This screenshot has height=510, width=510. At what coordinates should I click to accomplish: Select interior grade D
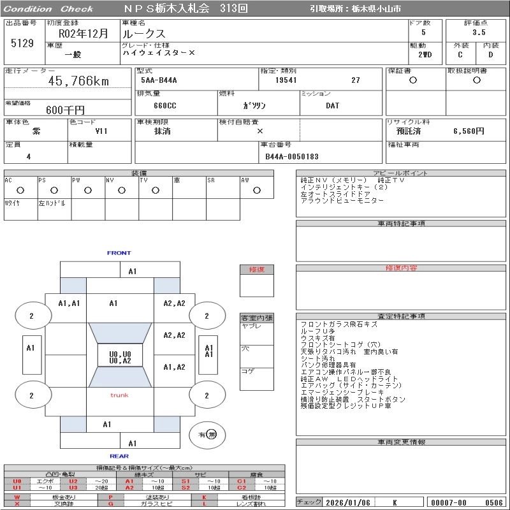(490, 55)
